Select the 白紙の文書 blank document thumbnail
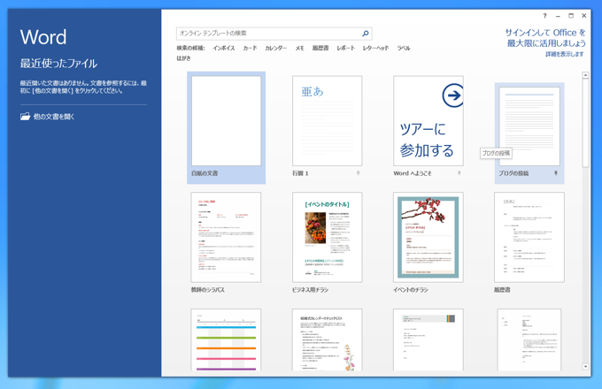Image resolution: width=602 pixels, height=389 pixels. coord(226,121)
